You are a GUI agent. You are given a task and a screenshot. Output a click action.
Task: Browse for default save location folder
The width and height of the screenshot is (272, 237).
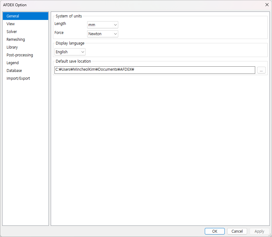click(261, 70)
